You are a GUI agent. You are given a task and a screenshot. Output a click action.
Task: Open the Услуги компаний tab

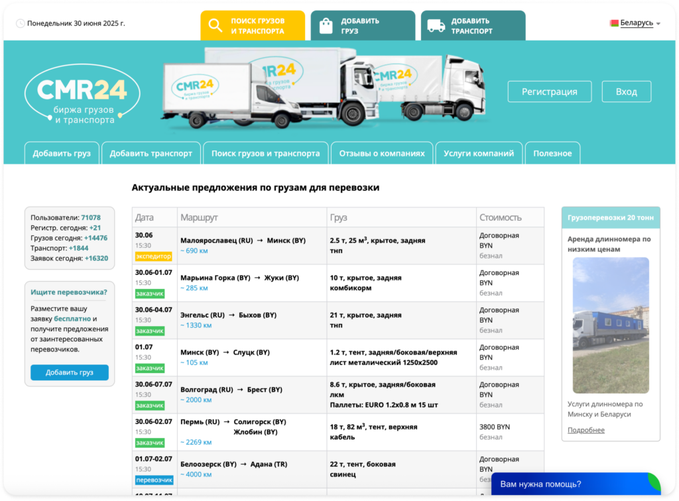(x=479, y=153)
